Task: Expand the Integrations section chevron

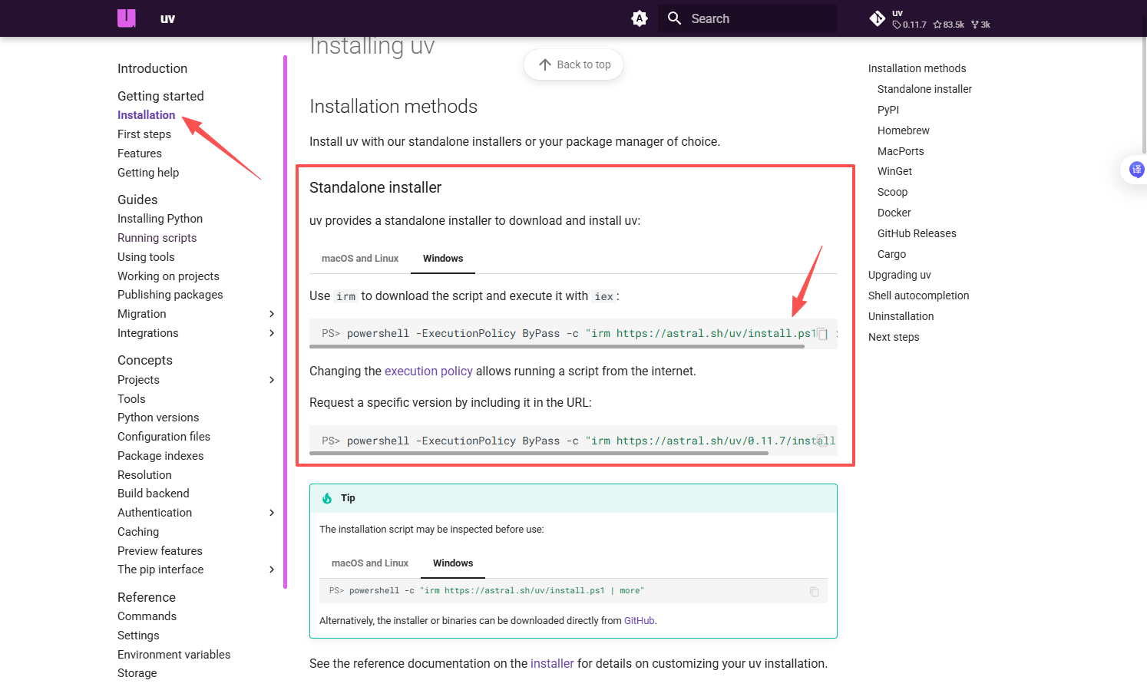Action: pos(272,333)
